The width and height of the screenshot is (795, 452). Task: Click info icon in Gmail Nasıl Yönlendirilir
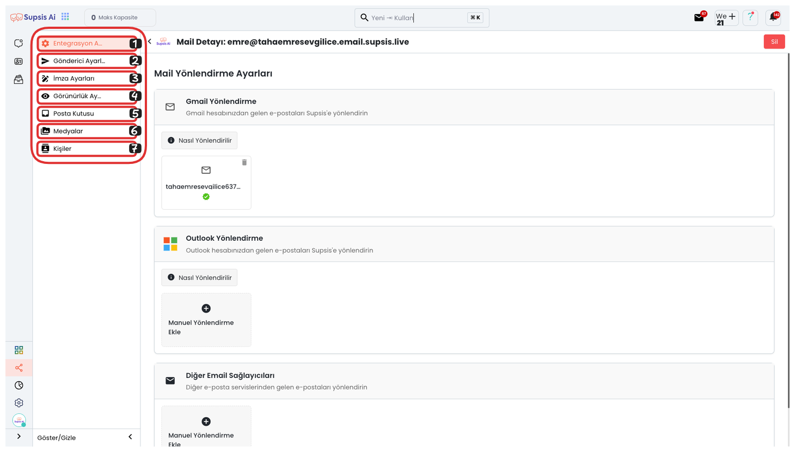click(171, 141)
